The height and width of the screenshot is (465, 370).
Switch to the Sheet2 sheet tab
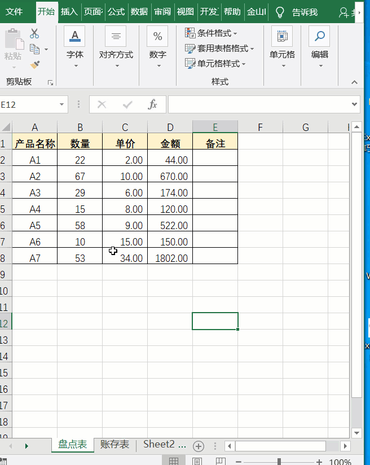point(159,444)
